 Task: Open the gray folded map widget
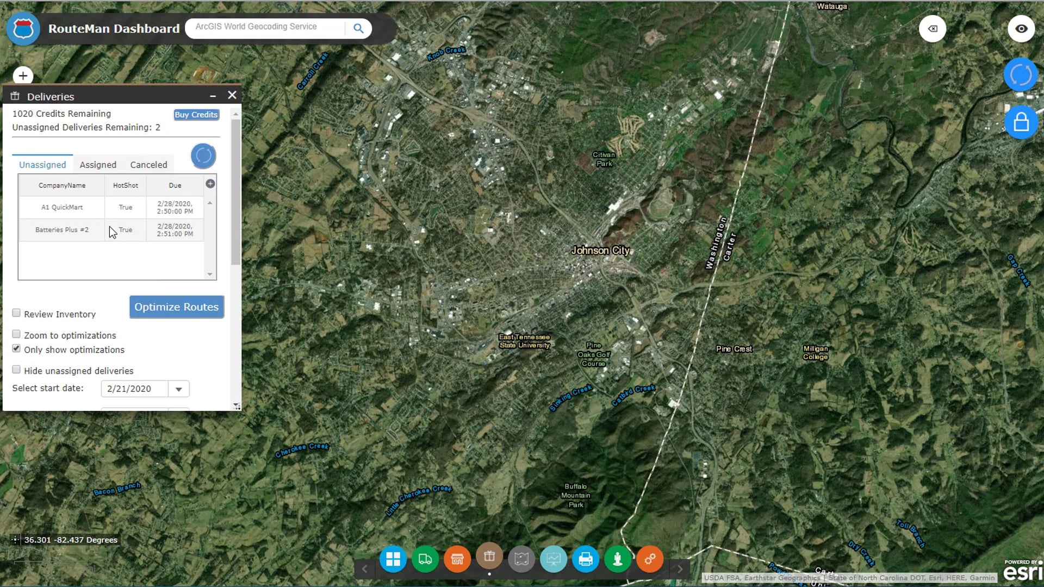click(x=521, y=559)
